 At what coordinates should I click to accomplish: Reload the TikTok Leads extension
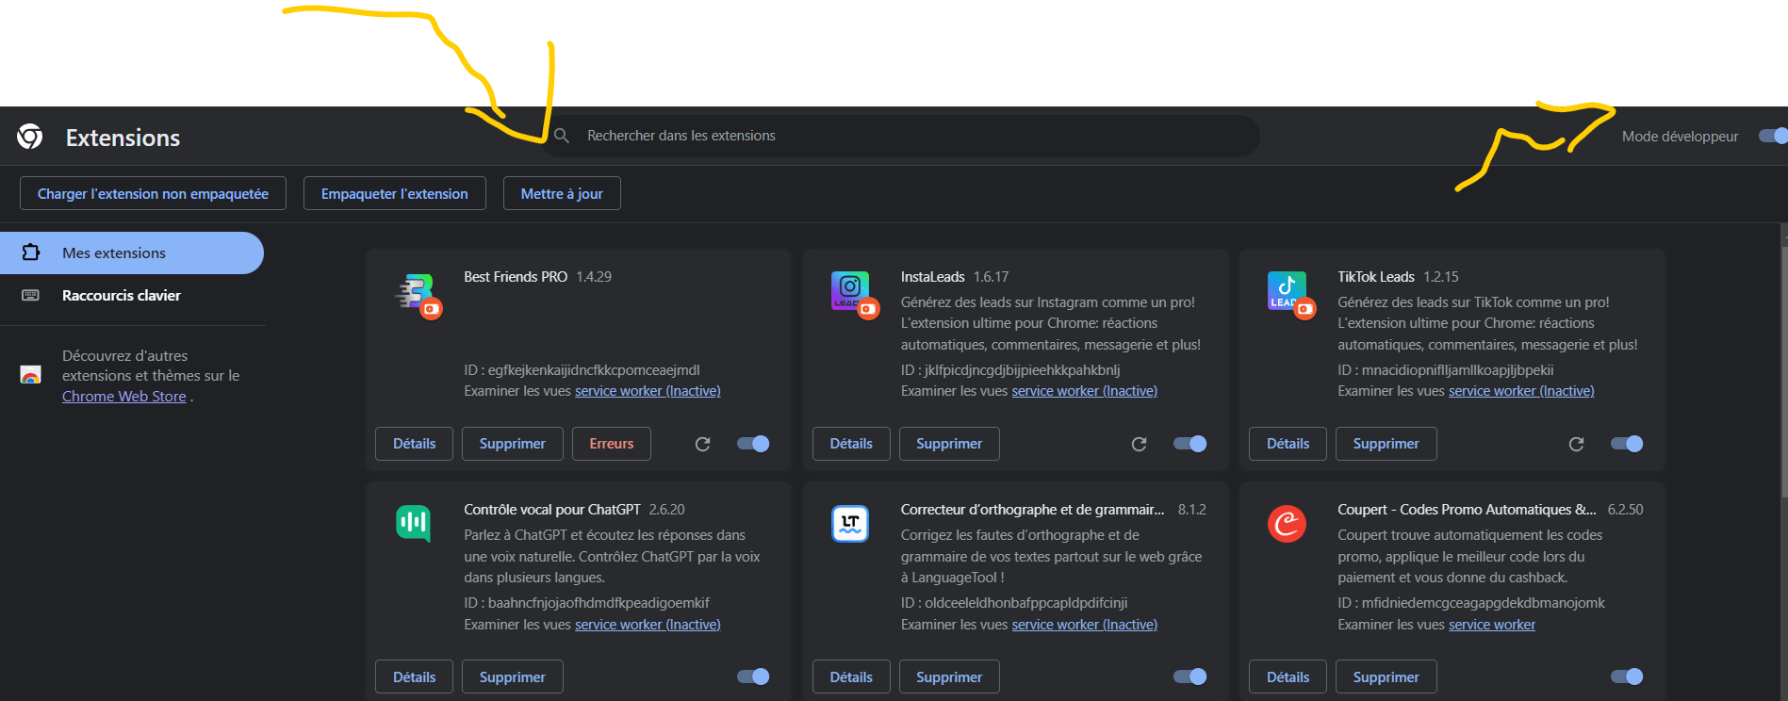click(x=1576, y=444)
